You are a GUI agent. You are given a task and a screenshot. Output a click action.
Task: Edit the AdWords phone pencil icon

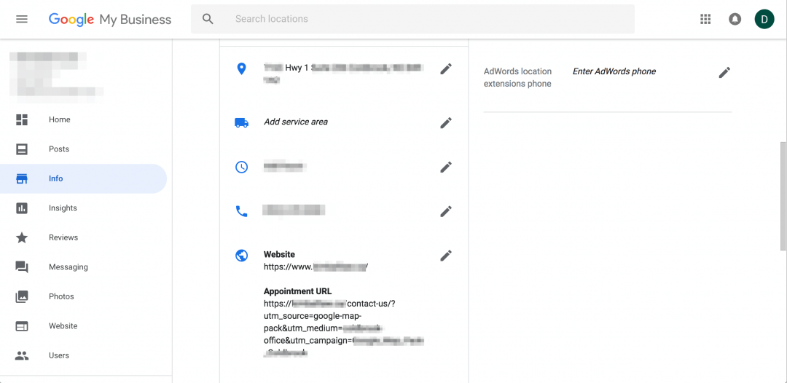[x=724, y=73]
